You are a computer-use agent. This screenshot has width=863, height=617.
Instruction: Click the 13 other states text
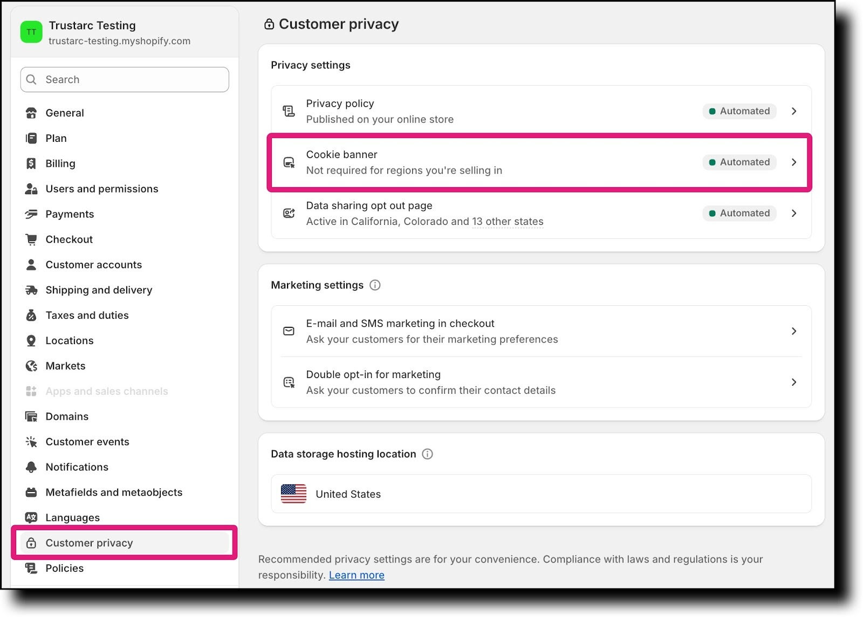tap(508, 222)
